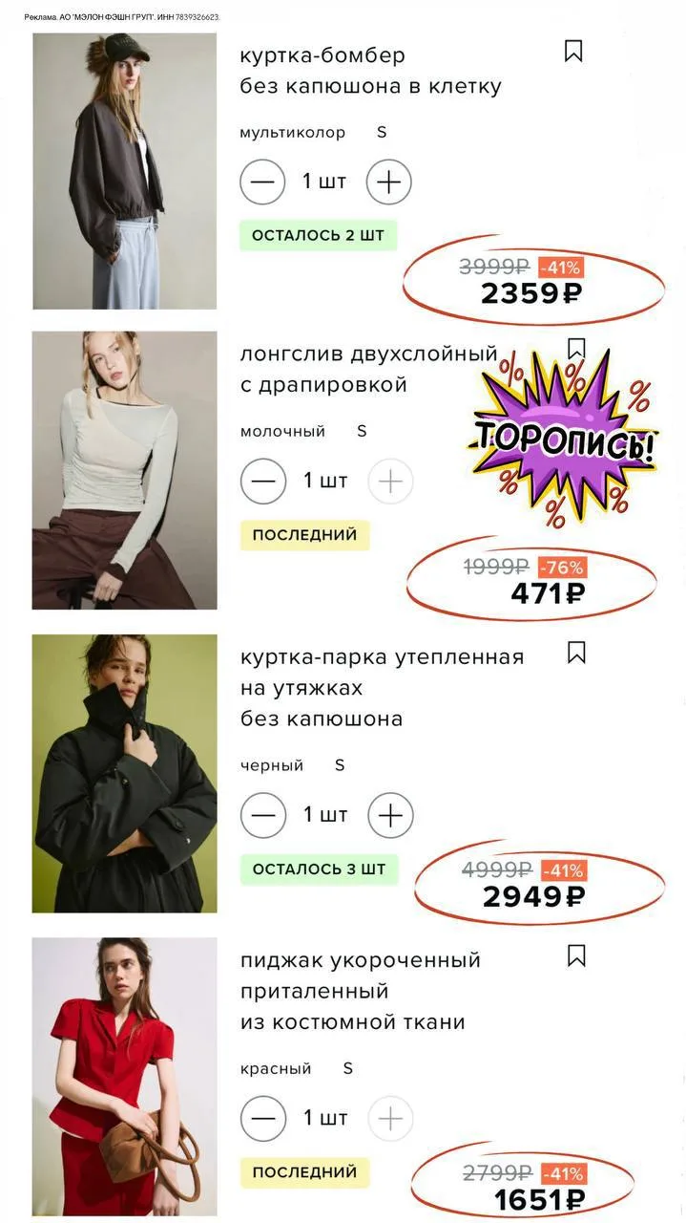The image size is (686, 1223).
Task: Bookmark the куртка-бомбер item
Action: pyautogui.click(x=573, y=51)
